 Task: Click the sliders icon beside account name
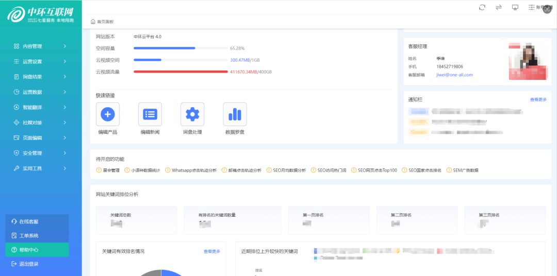pos(531,7)
